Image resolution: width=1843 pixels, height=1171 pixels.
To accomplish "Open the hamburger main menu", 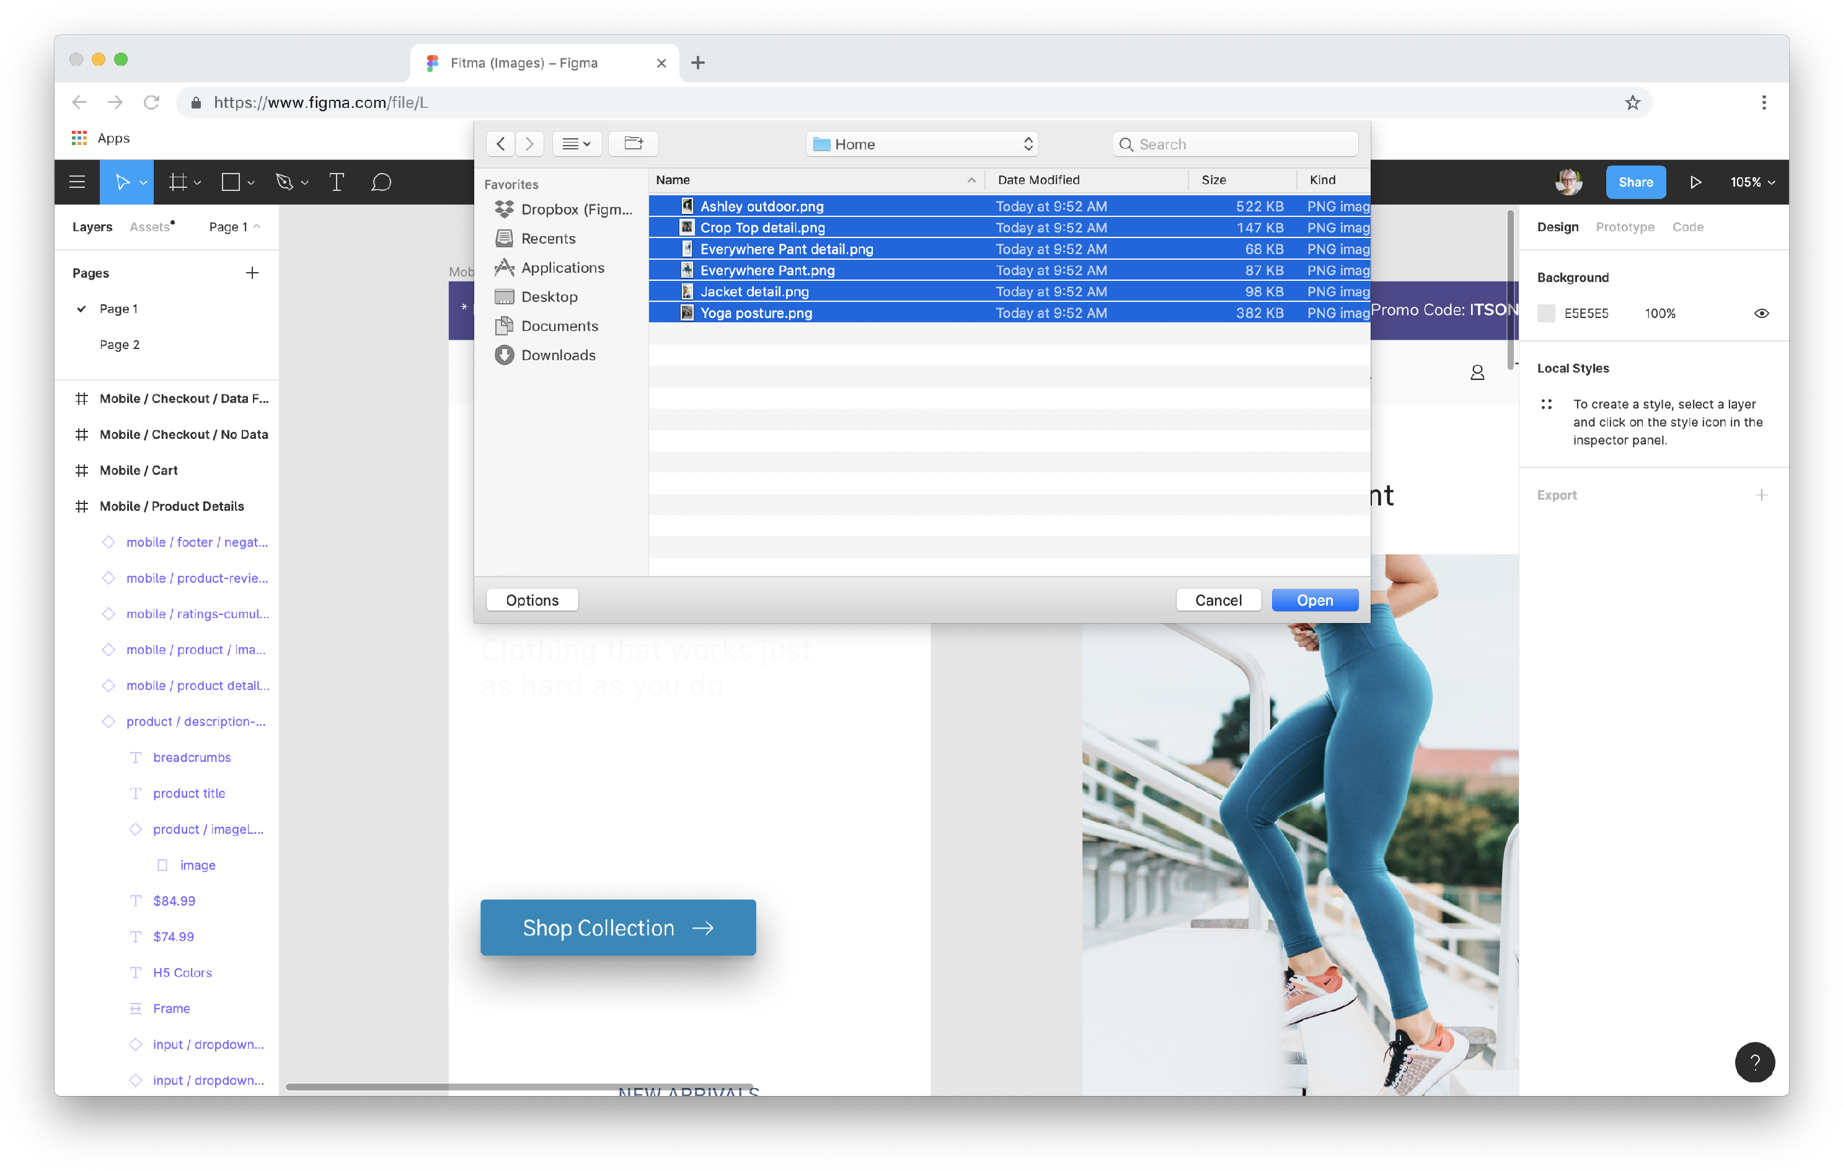I will pos(77,182).
